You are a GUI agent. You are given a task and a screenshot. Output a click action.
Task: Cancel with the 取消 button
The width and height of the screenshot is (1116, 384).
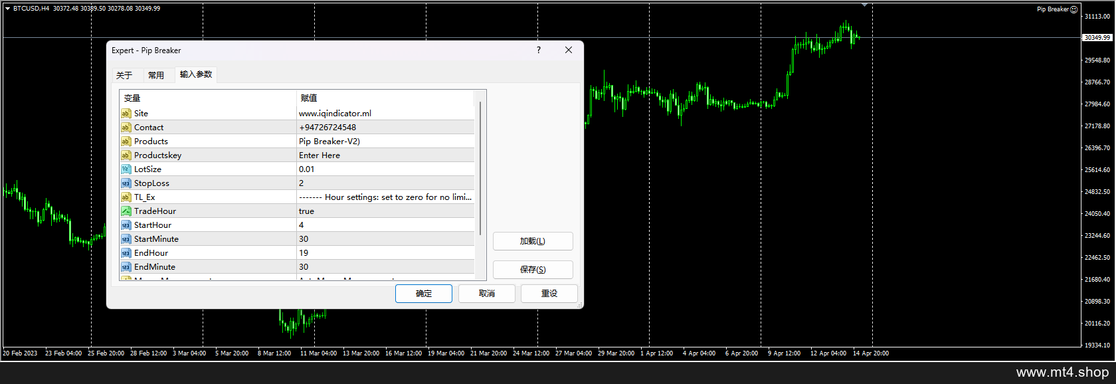click(487, 294)
